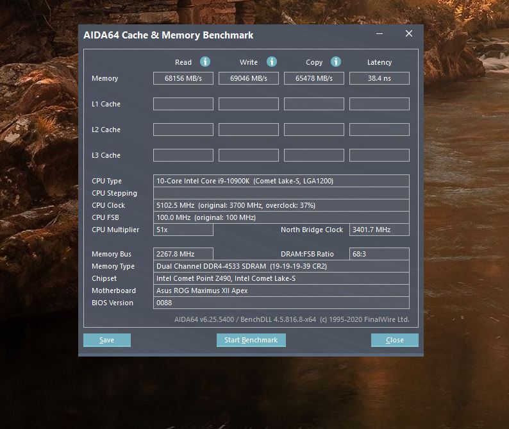The image size is (509, 429).
Task: Click the North Bridge Clock value field
Action: [379, 230]
